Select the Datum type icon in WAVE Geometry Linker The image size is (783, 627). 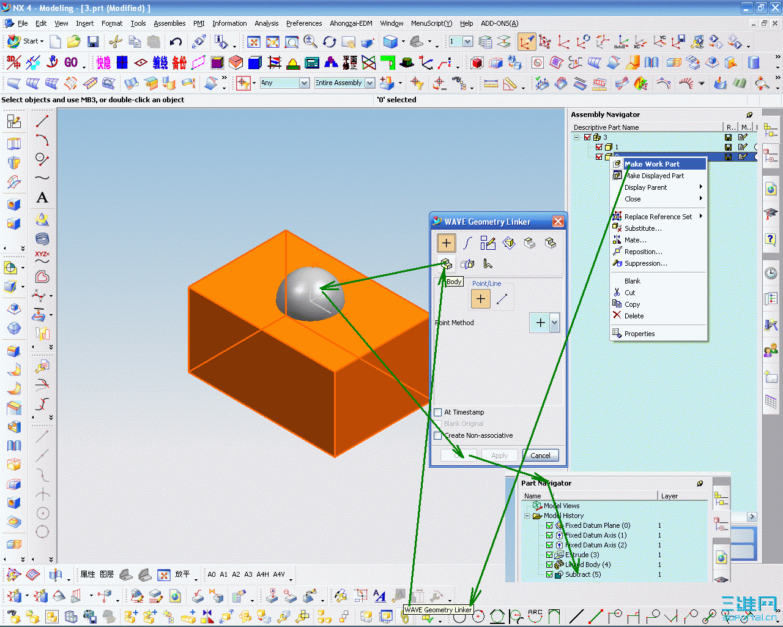pyautogui.click(x=509, y=243)
